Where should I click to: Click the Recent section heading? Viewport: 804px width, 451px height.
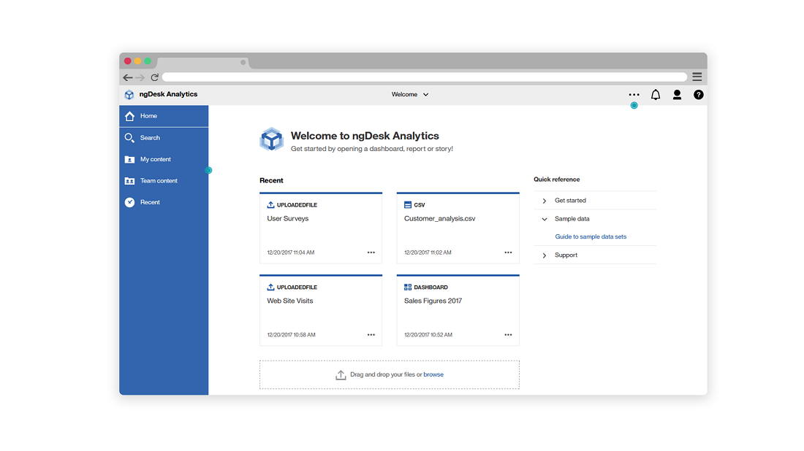[x=271, y=181]
